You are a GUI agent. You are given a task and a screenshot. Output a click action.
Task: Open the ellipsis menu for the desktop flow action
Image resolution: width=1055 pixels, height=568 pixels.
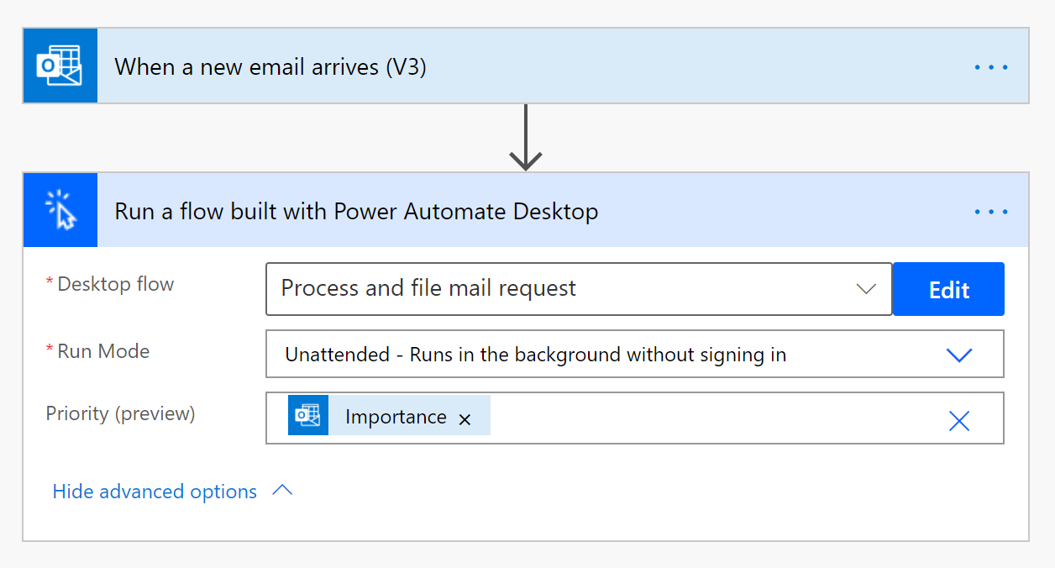point(990,212)
